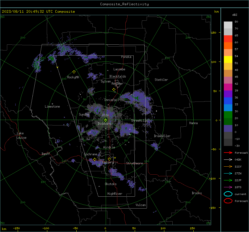Click the Okotoks label
Screen dimensions: 249x232
111,184
